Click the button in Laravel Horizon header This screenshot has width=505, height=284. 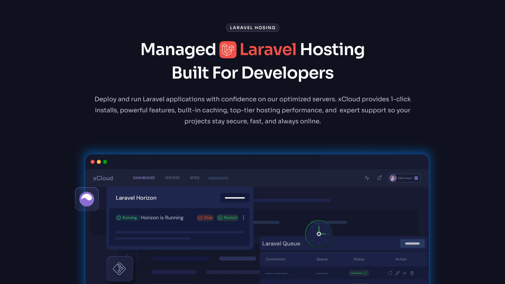[235, 198]
